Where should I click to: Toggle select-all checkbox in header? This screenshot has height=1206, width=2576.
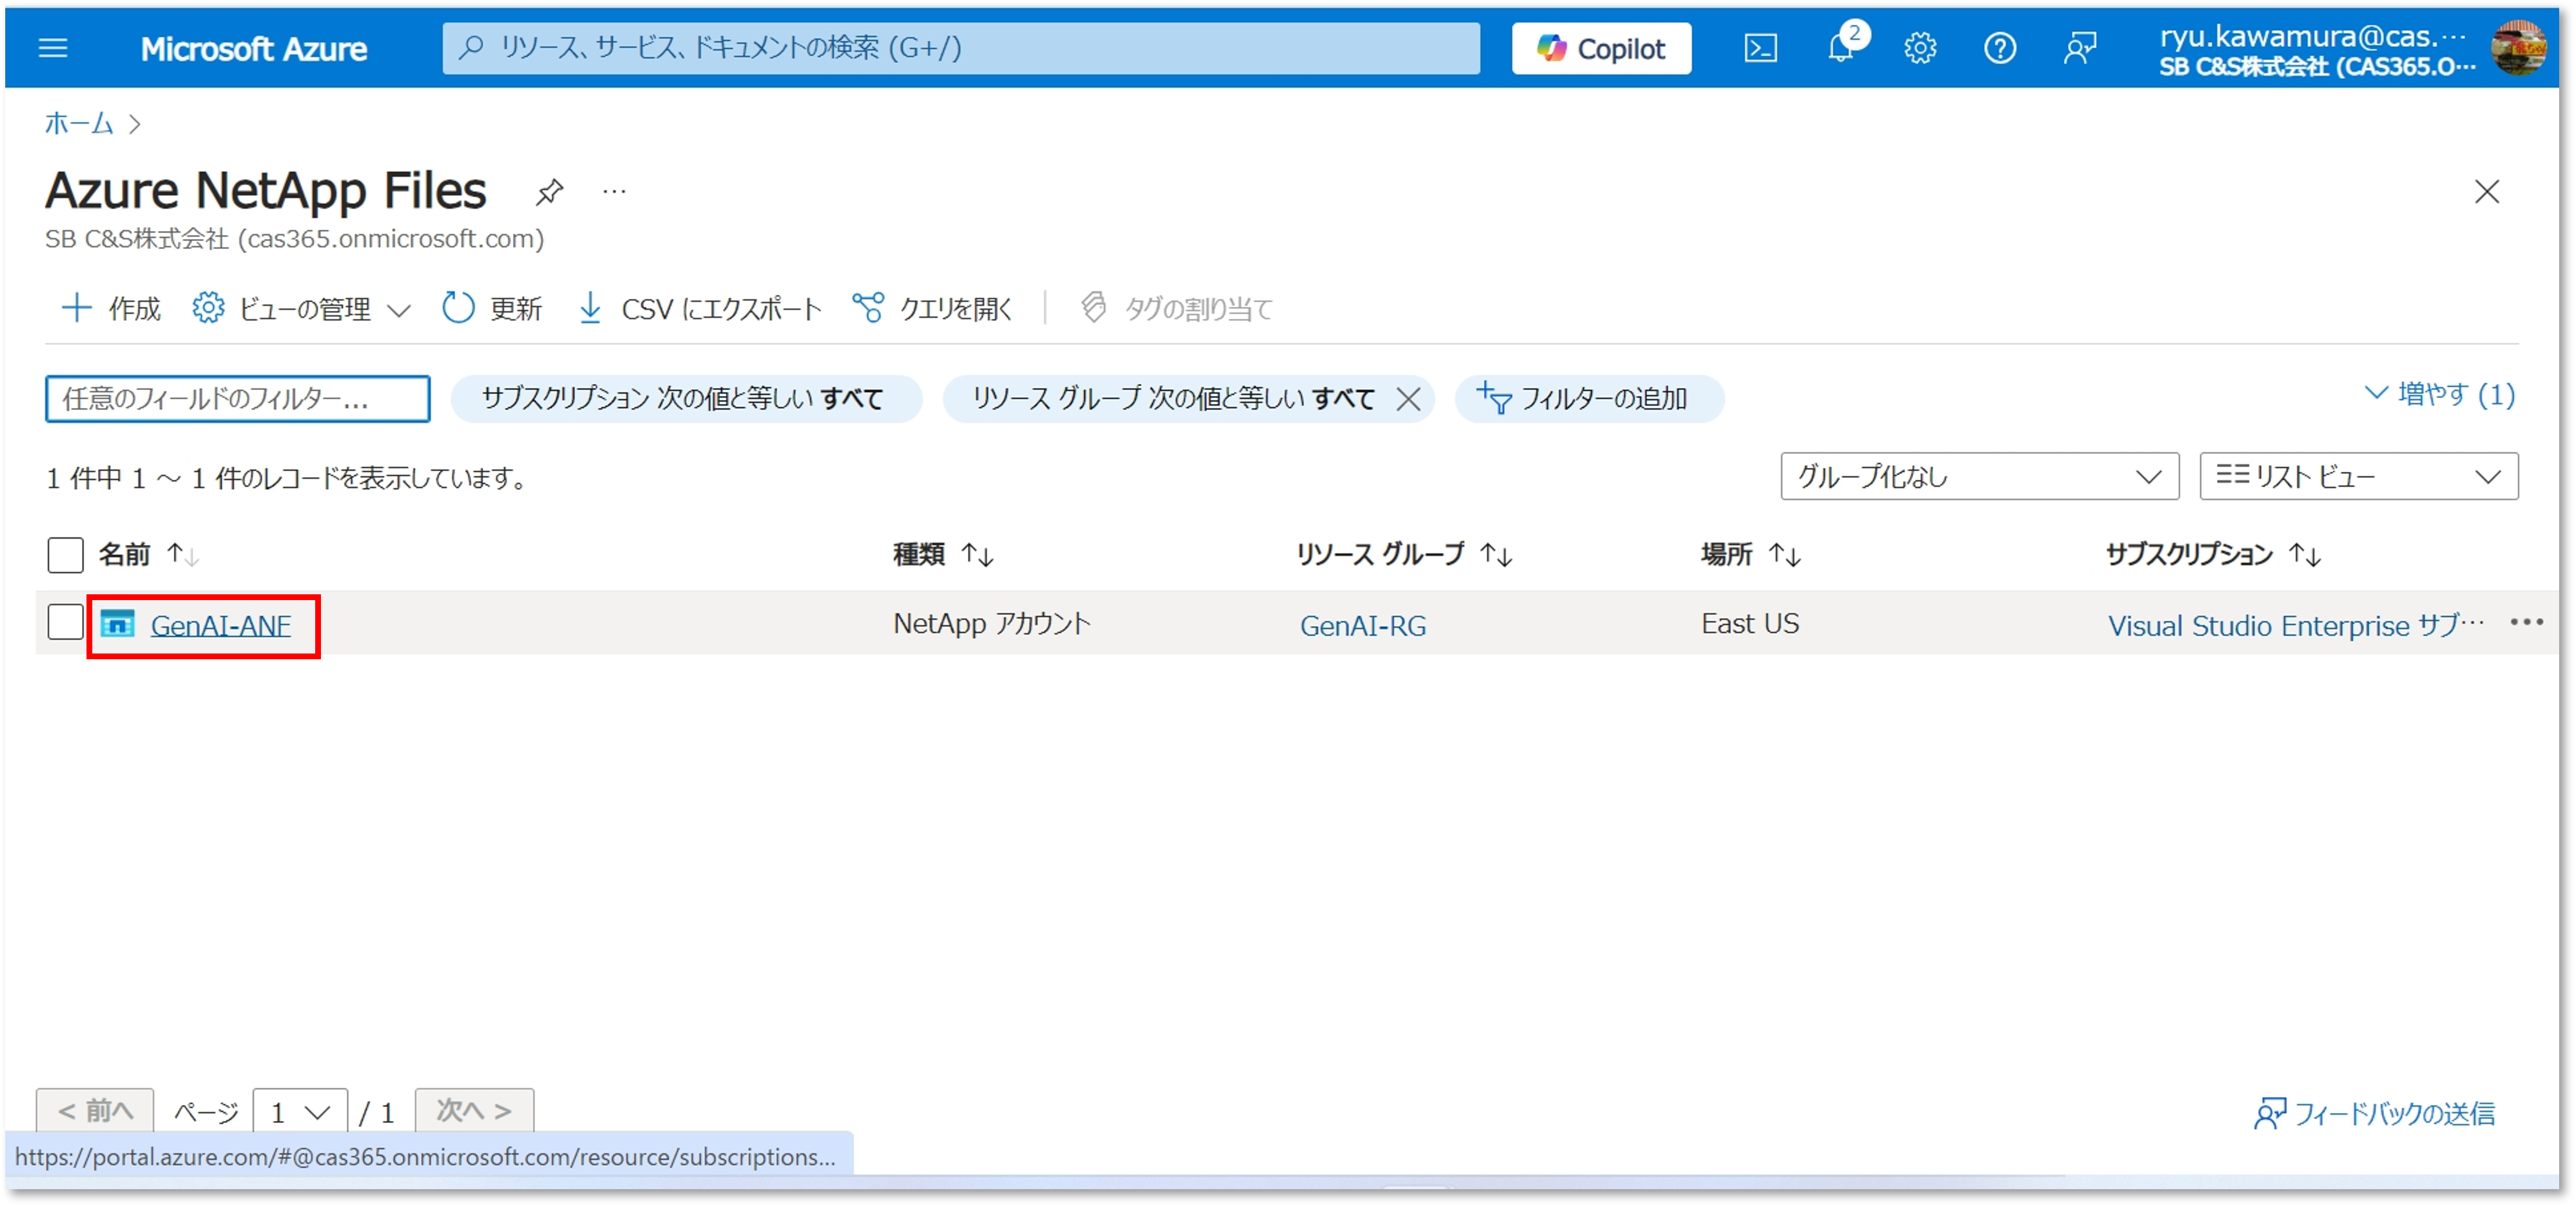(x=65, y=555)
